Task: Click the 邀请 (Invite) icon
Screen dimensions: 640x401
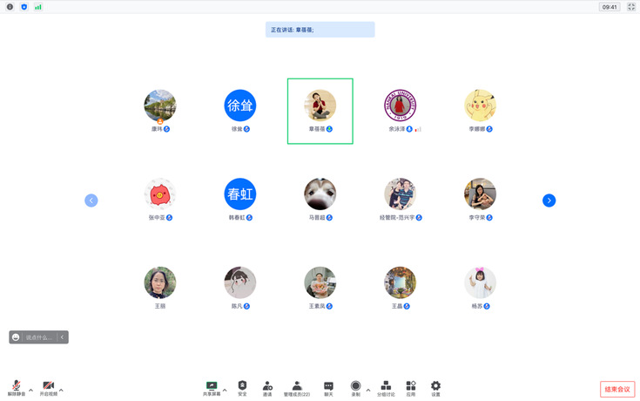Action: (267, 386)
